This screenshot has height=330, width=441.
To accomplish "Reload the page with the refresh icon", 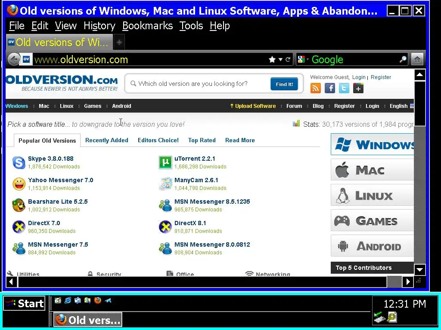I will (288, 59).
